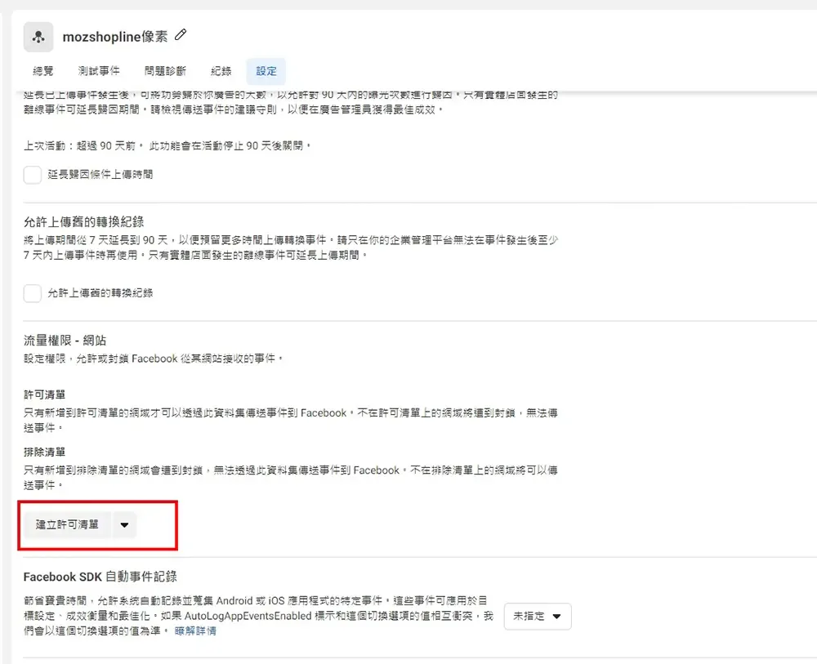Open the 未指定 dropdown for SDK logging
This screenshot has width=817, height=664.
(x=538, y=616)
